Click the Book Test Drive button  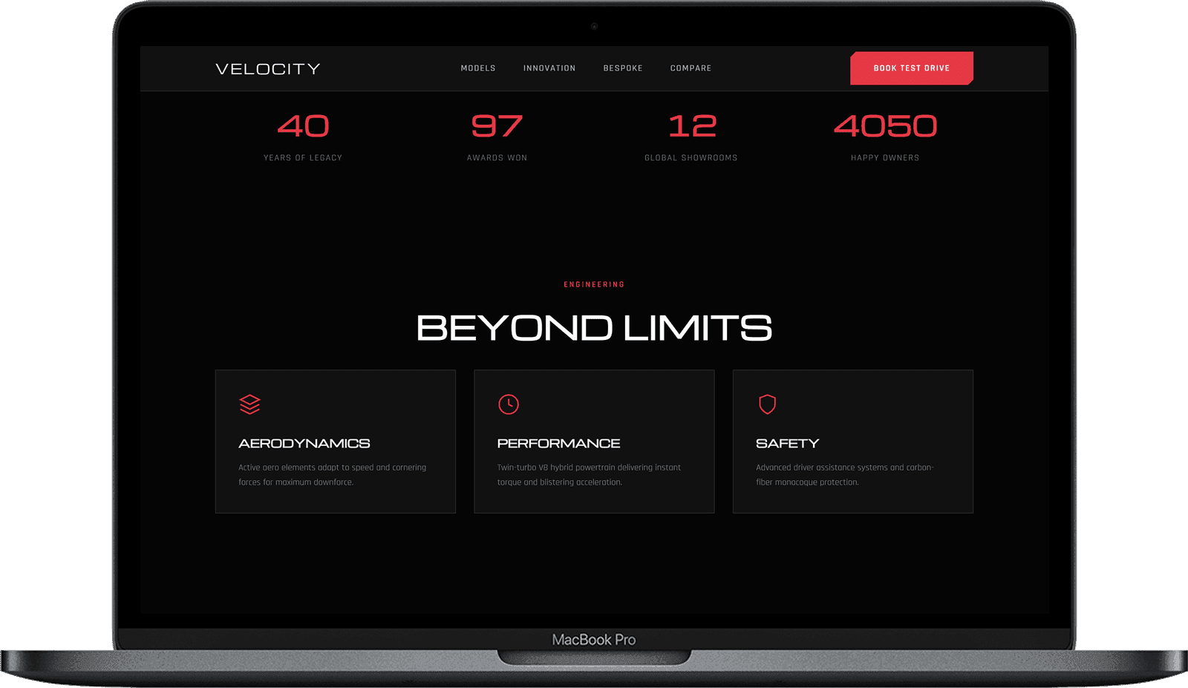912,68
